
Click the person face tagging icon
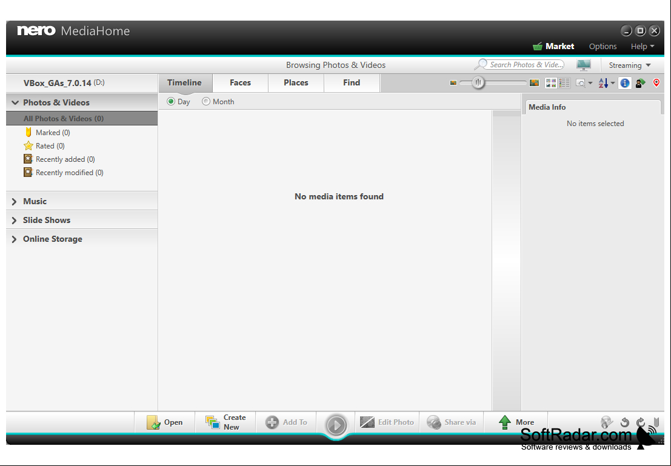pos(640,83)
